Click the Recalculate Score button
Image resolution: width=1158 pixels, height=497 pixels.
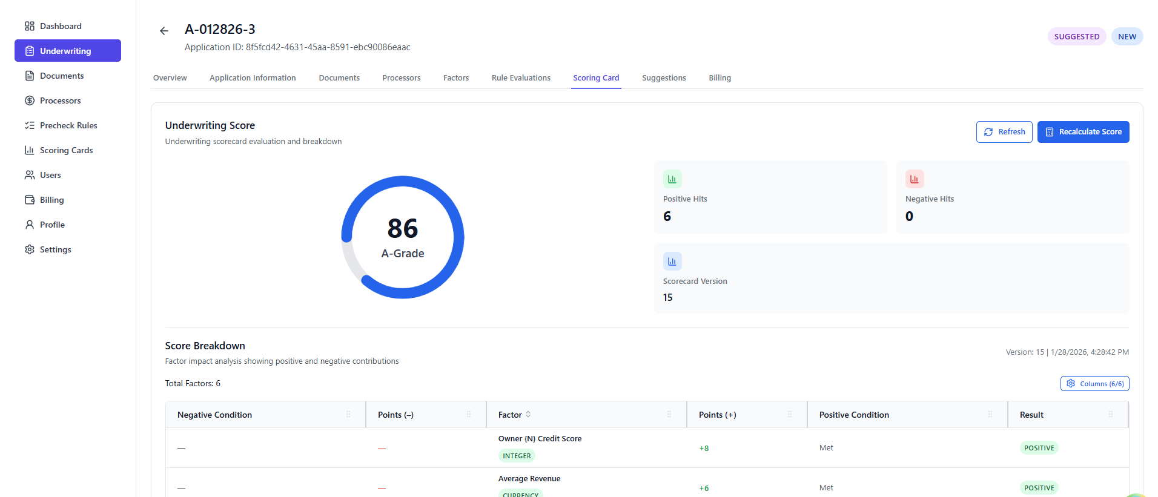pos(1084,132)
